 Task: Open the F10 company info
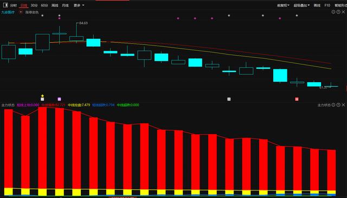327,5
